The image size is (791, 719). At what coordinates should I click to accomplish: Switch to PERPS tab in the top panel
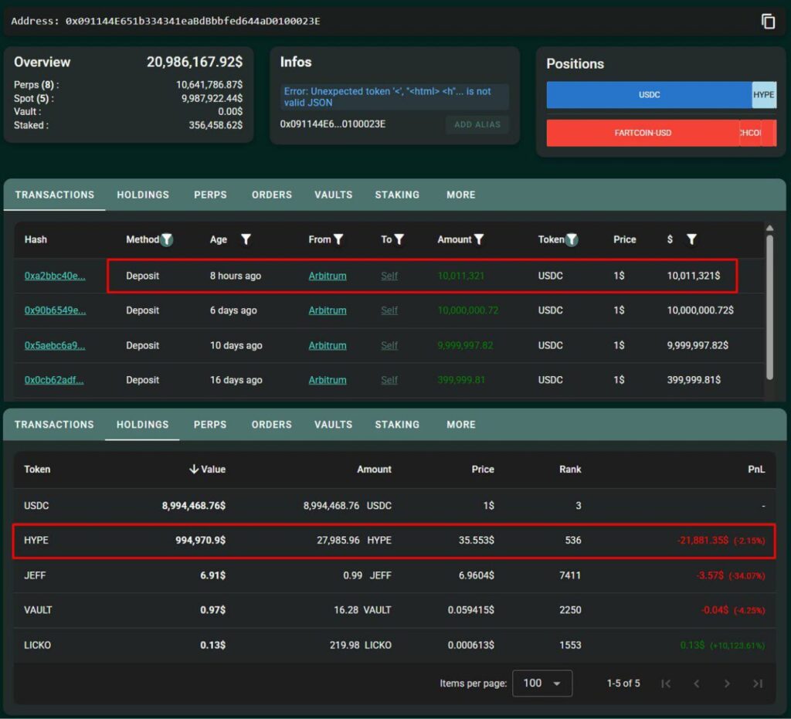[210, 195]
